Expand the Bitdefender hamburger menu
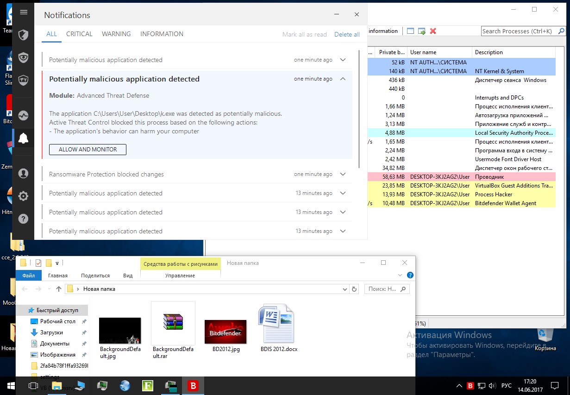570x395 pixels. click(24, 13)
